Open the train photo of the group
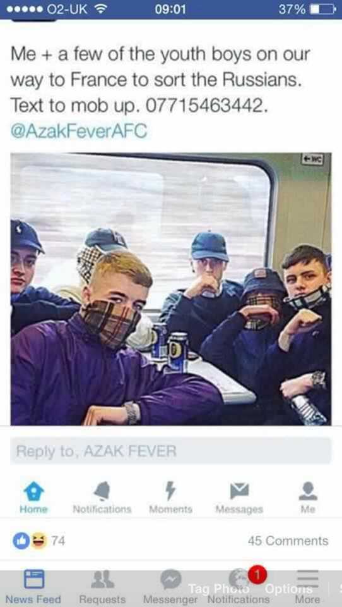The image size is (342, 607). point(171,289)
